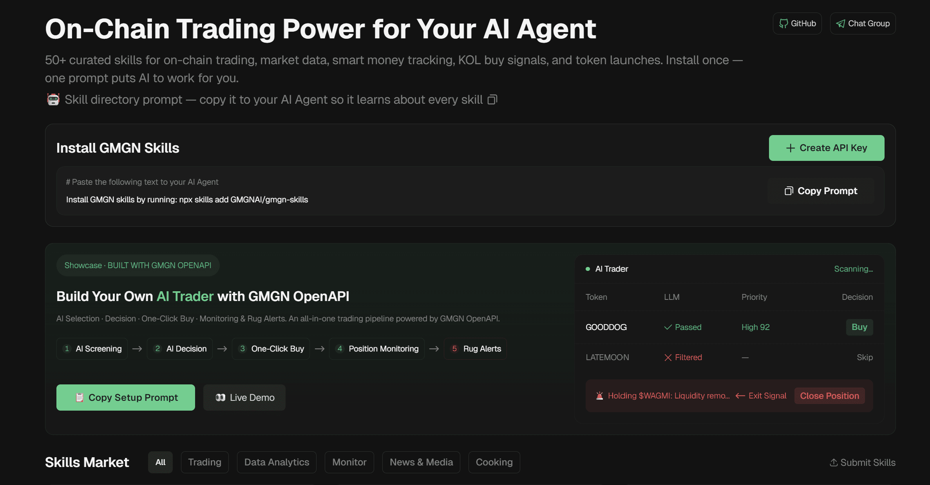Click the Install GMGN Skills heading
930x485 pixels.
coord(118,148)
